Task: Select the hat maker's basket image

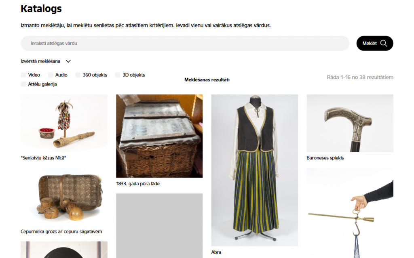Action: (x=64, y=197)
